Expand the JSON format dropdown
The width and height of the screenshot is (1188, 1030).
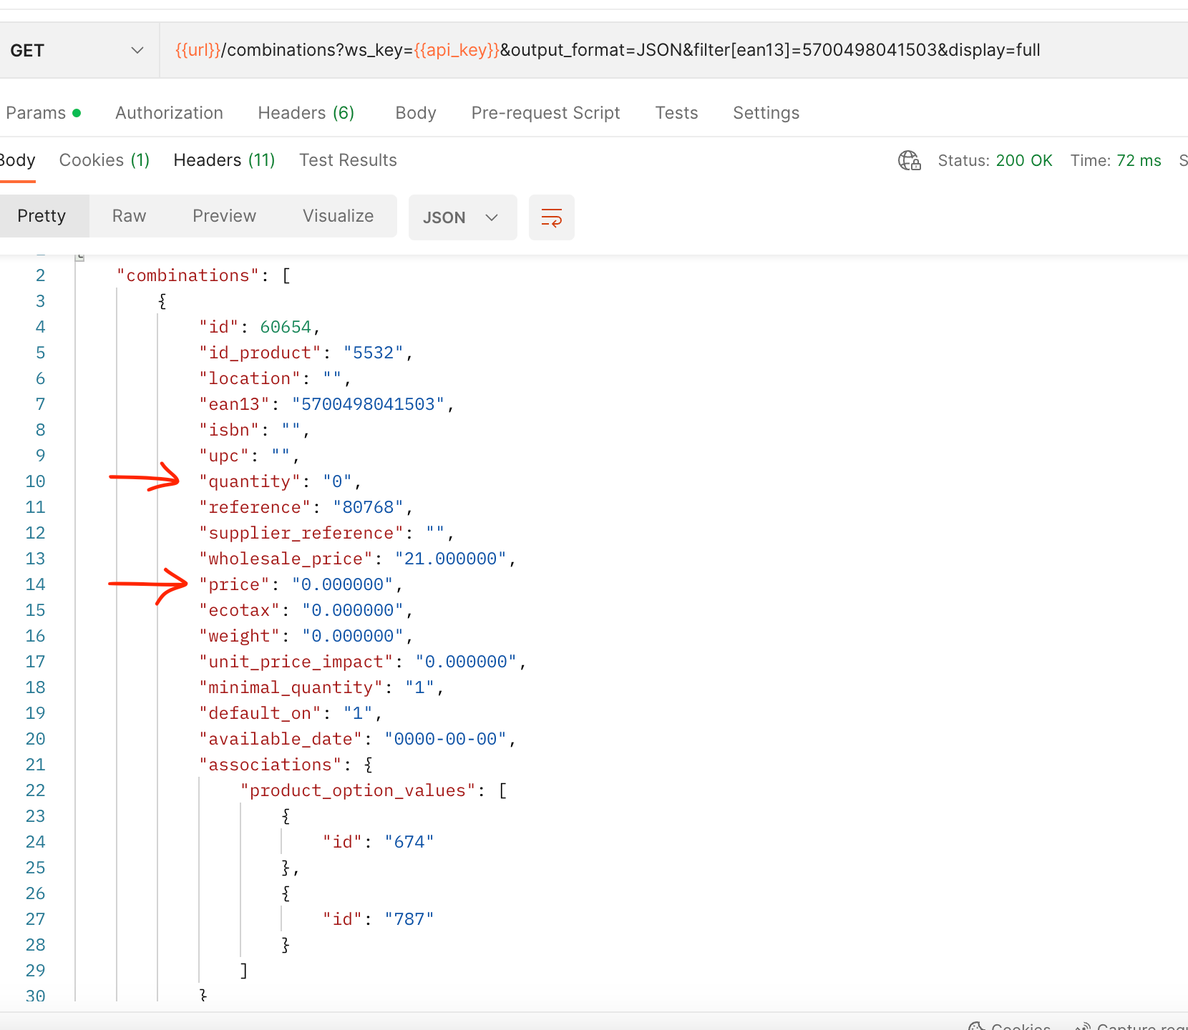coord(462,217)
